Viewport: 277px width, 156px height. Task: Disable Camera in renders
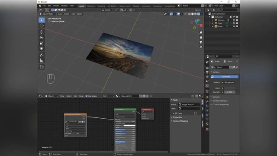237,20
